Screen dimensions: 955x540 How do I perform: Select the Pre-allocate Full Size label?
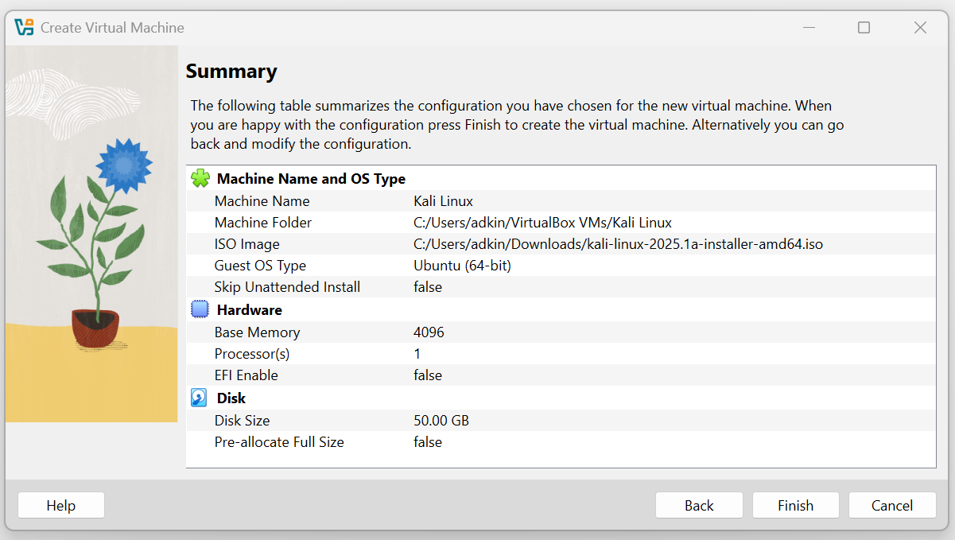click(x=280, y=442)
